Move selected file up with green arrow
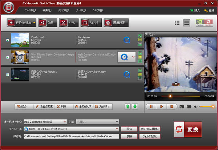The image size is (218, 150). (128, 107)
